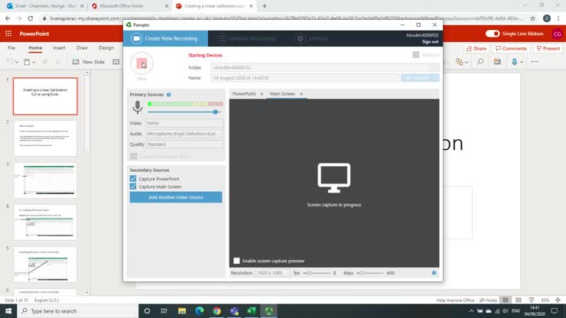Screen dimensions: 566x318
Task: Click the help icon at bottom right of Panopto
Action: pos(434,273)
